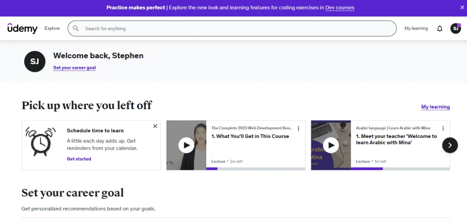Play the Web Development Bootcamp lecture
Image resolution: width=467 pixels, height=222 pixels.
[x=186, y=145]
